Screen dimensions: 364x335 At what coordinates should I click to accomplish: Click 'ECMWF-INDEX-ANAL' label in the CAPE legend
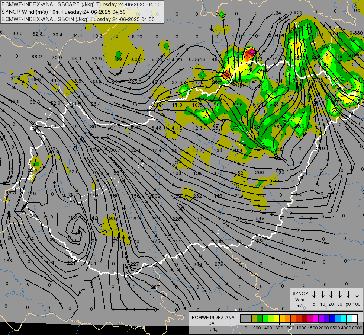[214, 318]
